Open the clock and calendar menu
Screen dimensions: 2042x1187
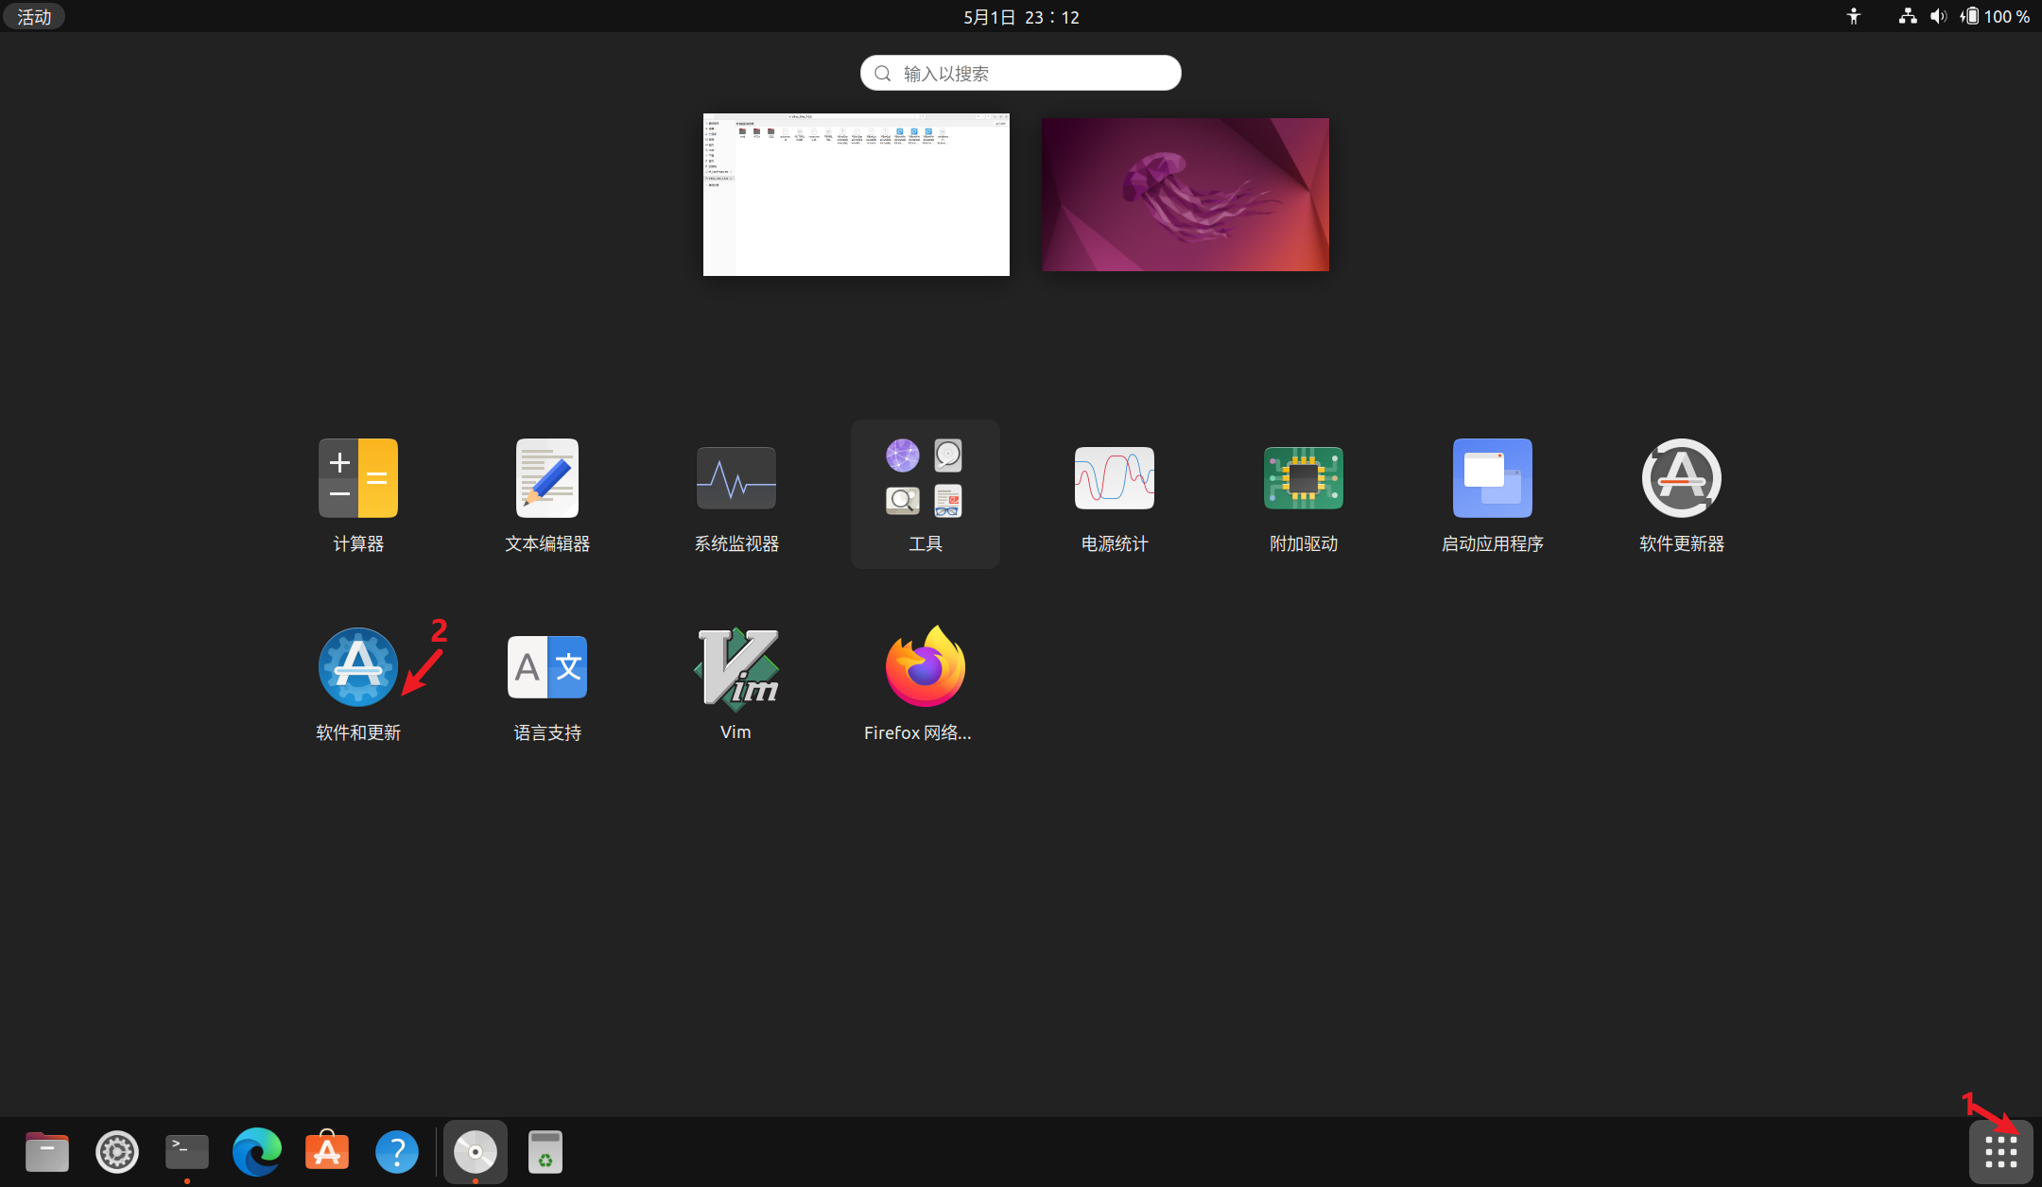(x=1021, y=17)
